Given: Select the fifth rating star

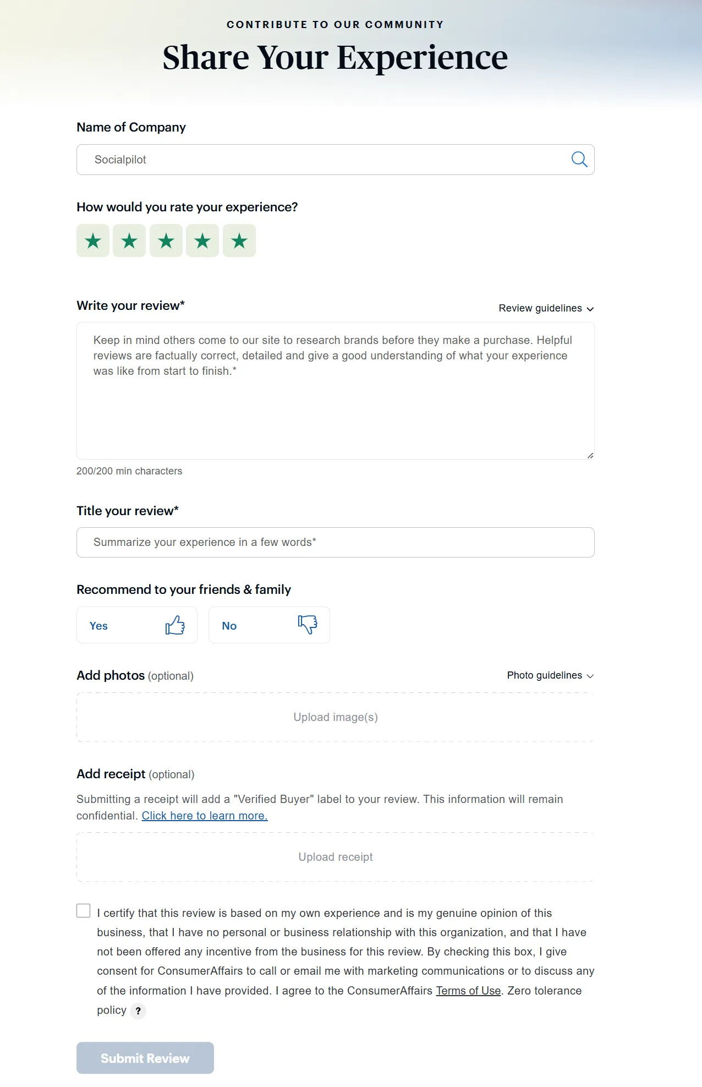Looking at the screenshot, I should [239, 241].
